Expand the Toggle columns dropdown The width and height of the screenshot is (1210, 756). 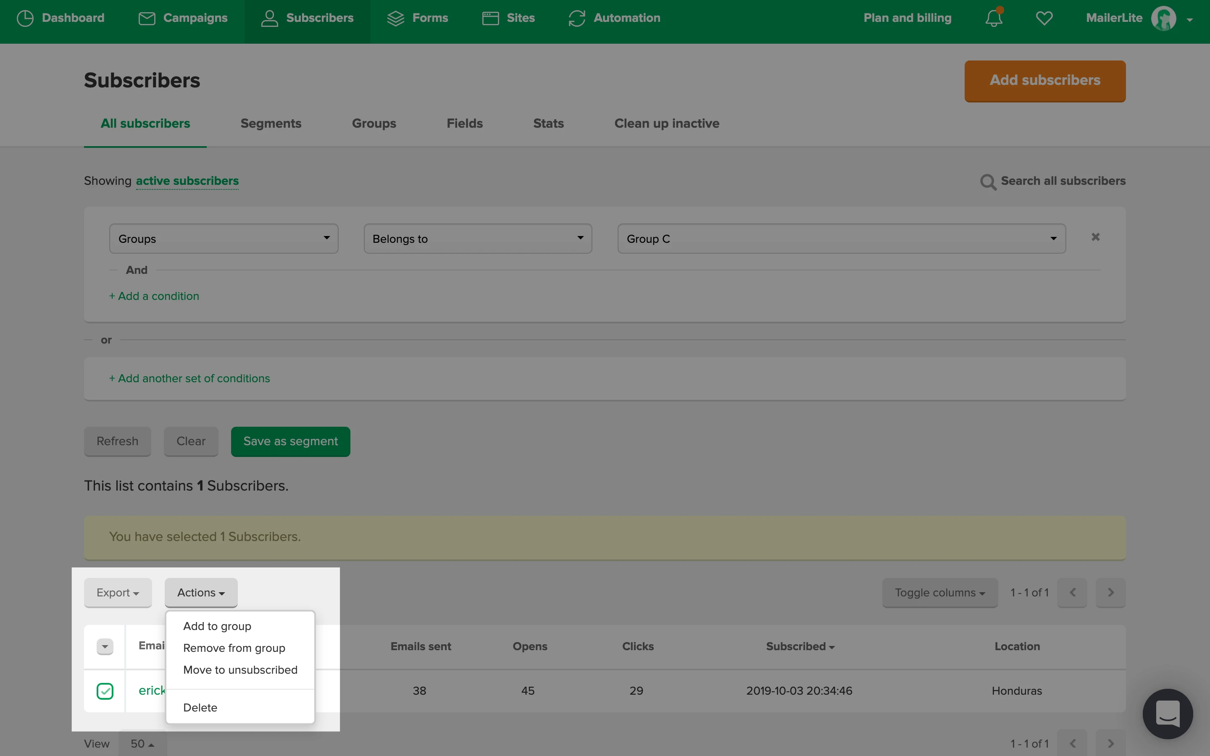coord(939,593)
